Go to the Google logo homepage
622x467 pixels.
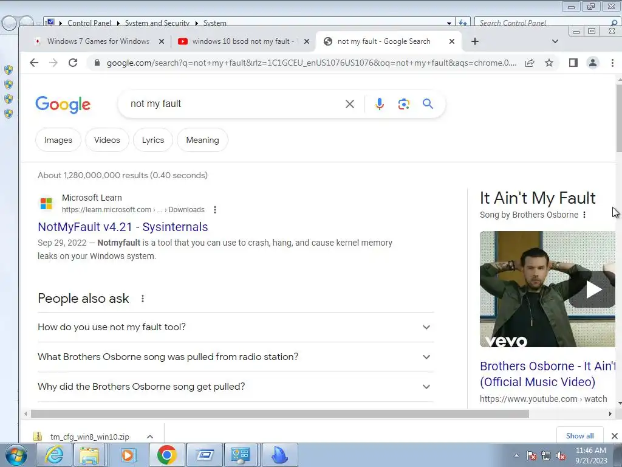[63, 105]
